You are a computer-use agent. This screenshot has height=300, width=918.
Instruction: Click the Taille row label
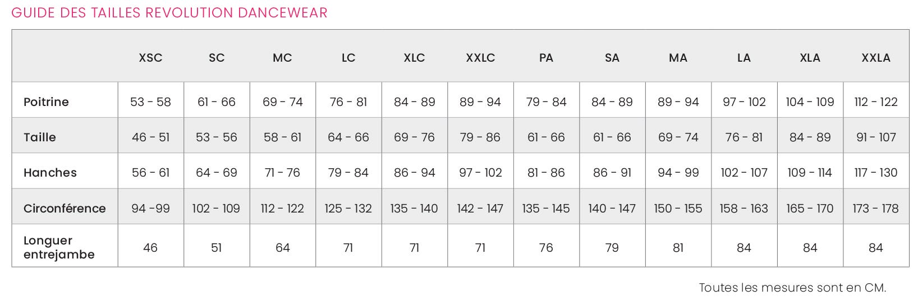click(40, 137)
